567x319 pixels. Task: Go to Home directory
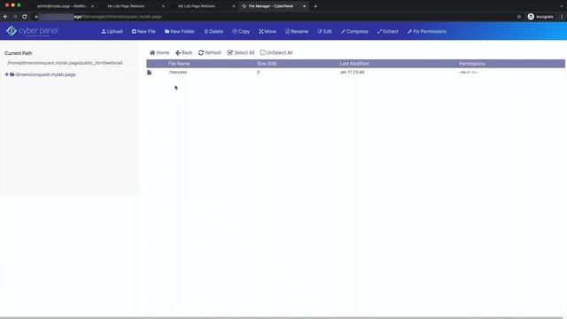point(159,52)
